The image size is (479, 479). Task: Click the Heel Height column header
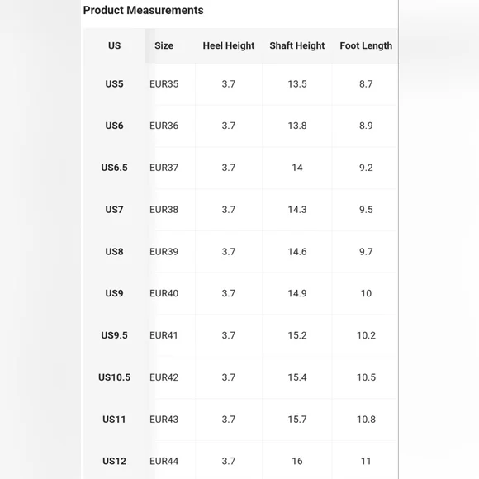click(x=229, y=45)
